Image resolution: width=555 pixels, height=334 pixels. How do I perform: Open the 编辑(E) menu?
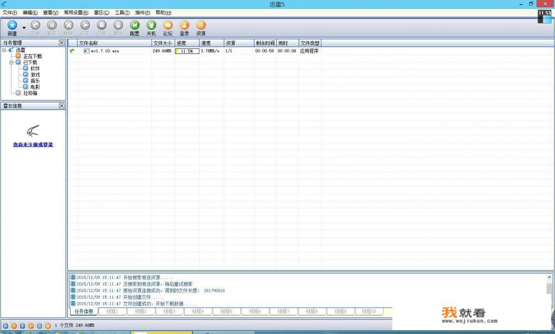(30, 12)
